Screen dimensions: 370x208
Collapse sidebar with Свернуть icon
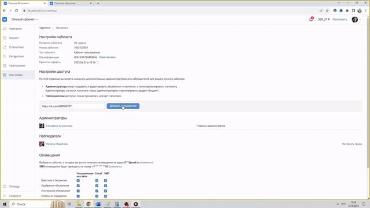pyautogui.click(x=5, y=196)
